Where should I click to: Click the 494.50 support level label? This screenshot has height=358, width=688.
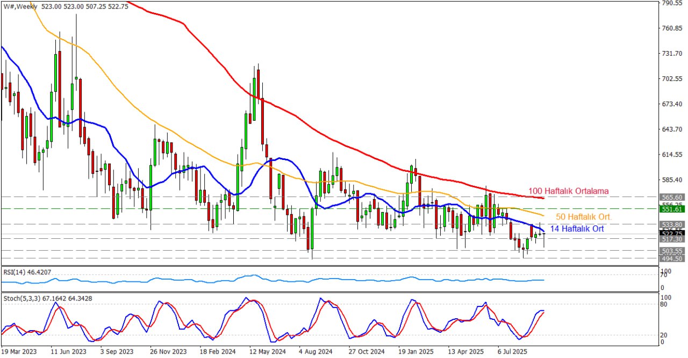click(671, 259)
